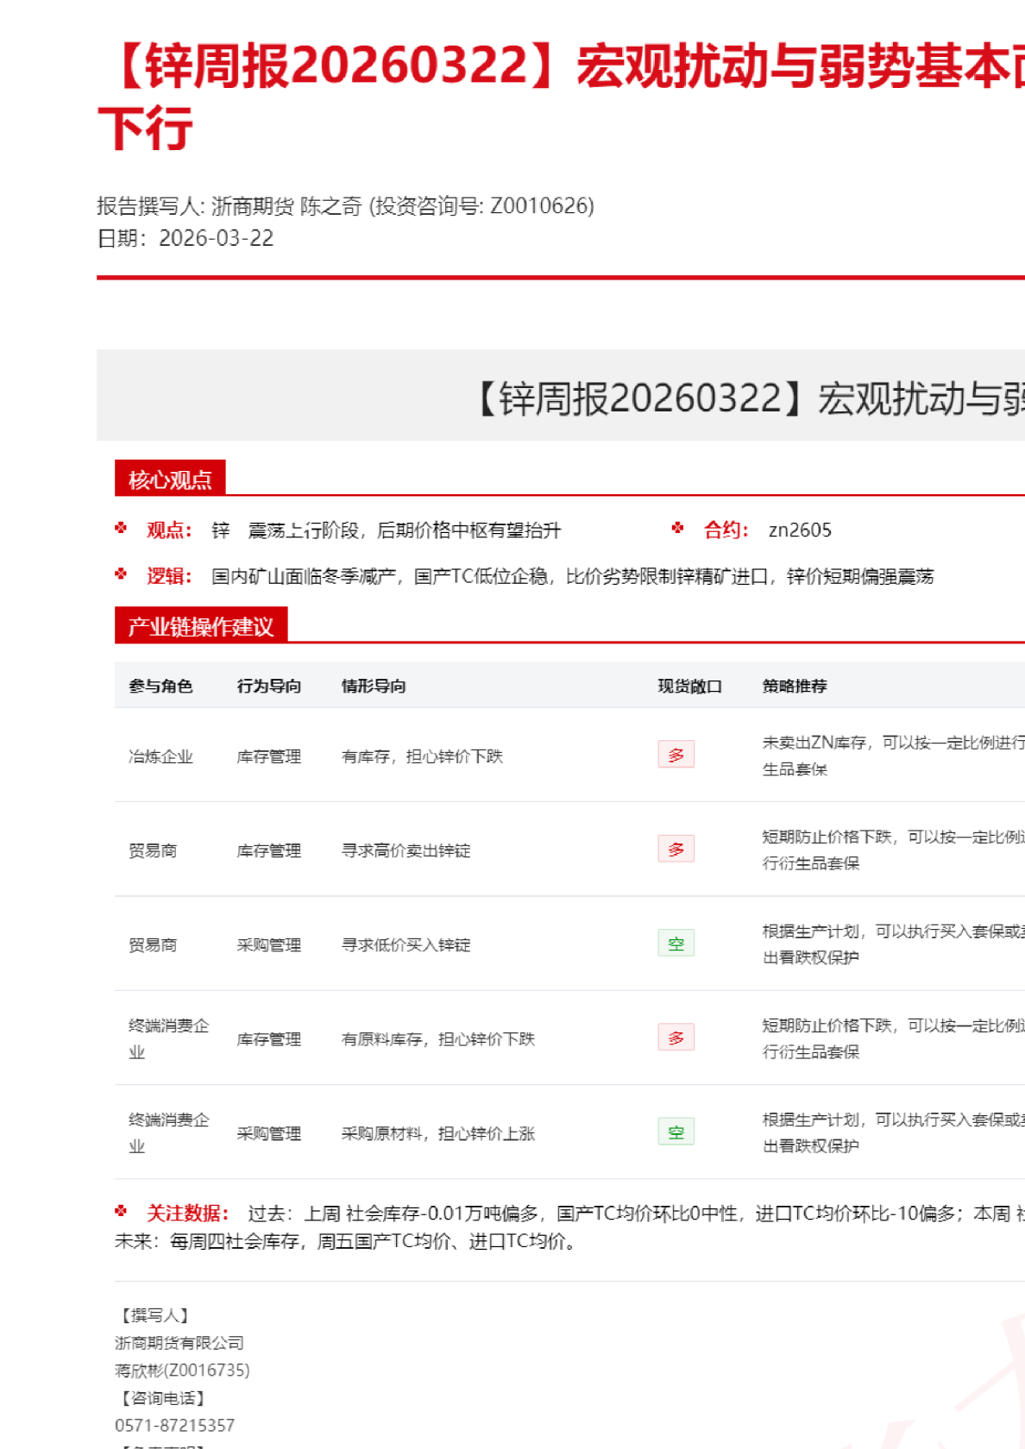Viewport: 1025px width, 1449px height.
Task: Click the red bullet icon before 关注数据
Action: point(121,1211)
